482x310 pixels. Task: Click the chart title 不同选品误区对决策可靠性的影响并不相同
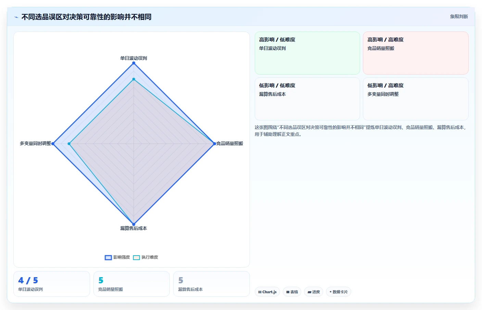[86, 17]
